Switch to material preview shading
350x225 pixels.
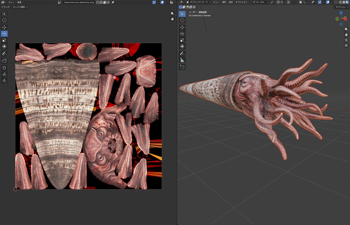click(x=347, y=2)
